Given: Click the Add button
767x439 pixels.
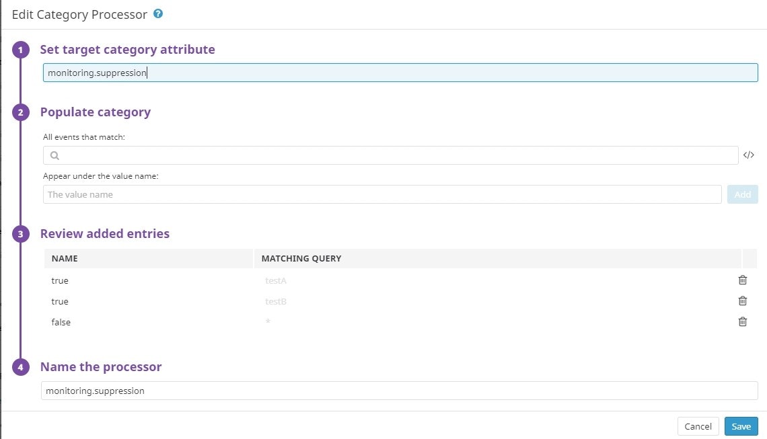Looking at the screenshot, I should click(x=742, y=194).
